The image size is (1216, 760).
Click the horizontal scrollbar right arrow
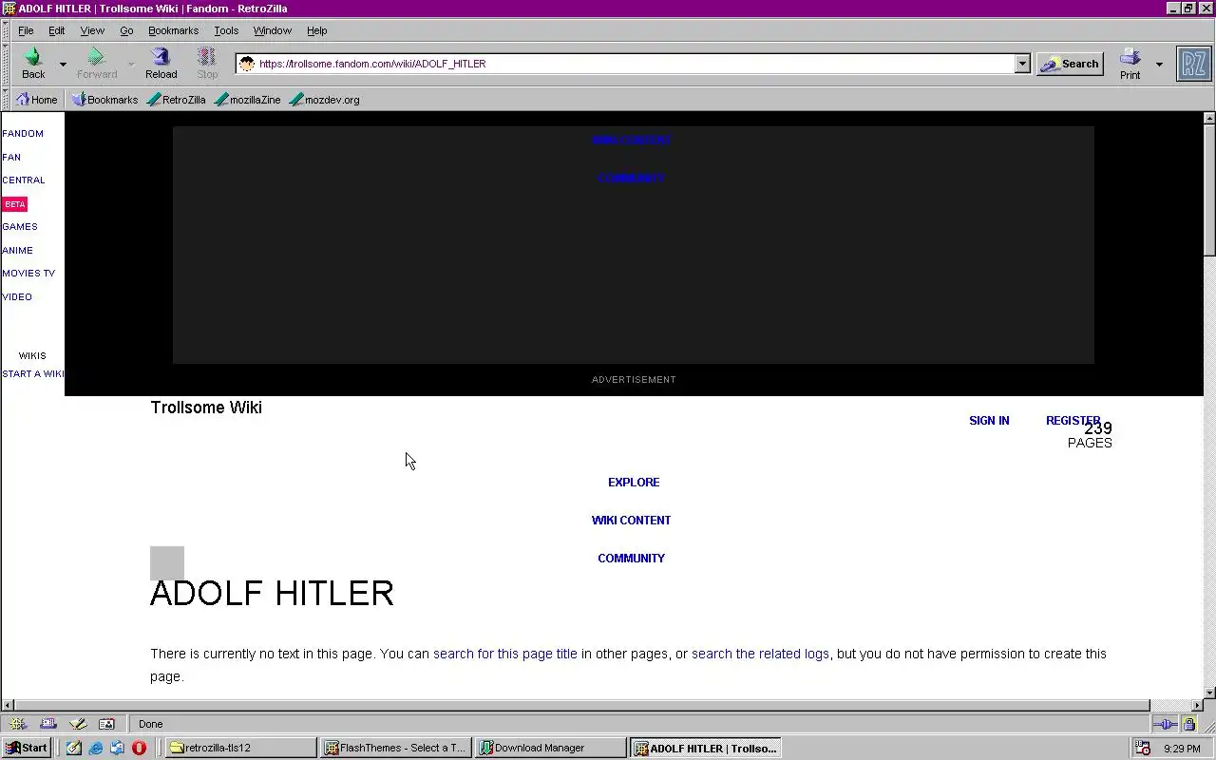click(1197, 706)
